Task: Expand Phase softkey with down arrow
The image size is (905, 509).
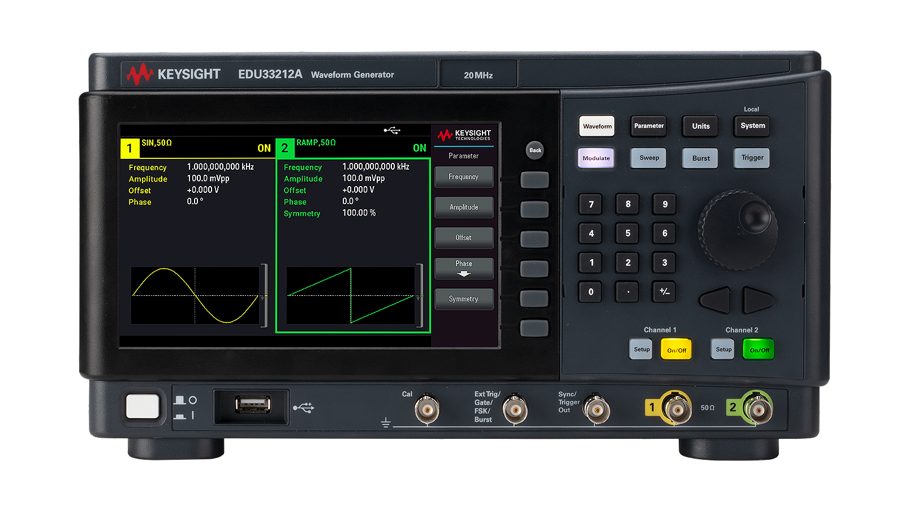Action: 464,268
